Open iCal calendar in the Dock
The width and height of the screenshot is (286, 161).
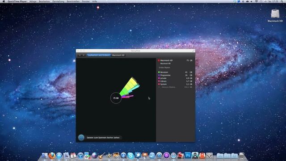click(73, 156)
